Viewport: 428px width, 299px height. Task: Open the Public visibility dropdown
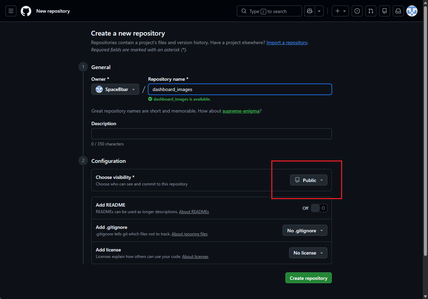pos(309,180)
